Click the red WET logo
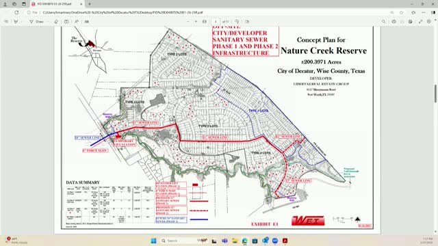This screenshot has width=438, height=246. click(308, 221)
